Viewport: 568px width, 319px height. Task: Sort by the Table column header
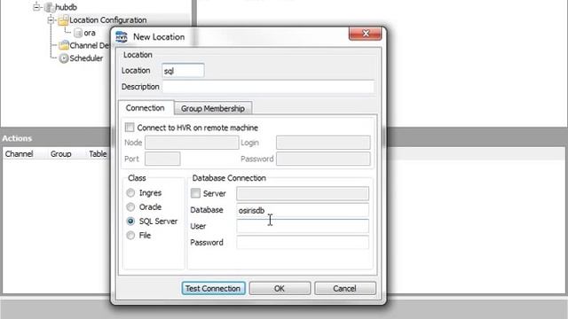pyautogui.click(x=98, y=154)
